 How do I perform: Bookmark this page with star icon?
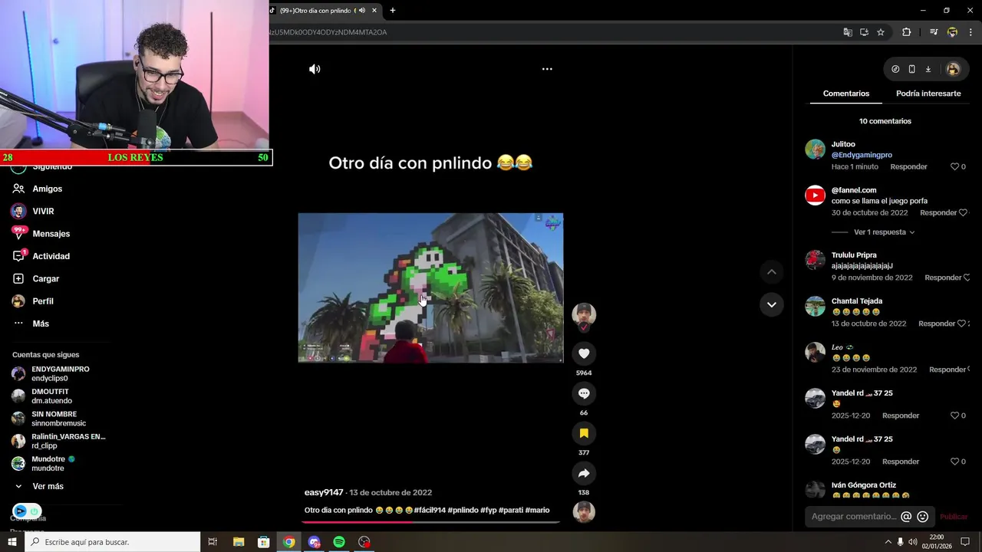pyautogui.click(x=881, y=32)
